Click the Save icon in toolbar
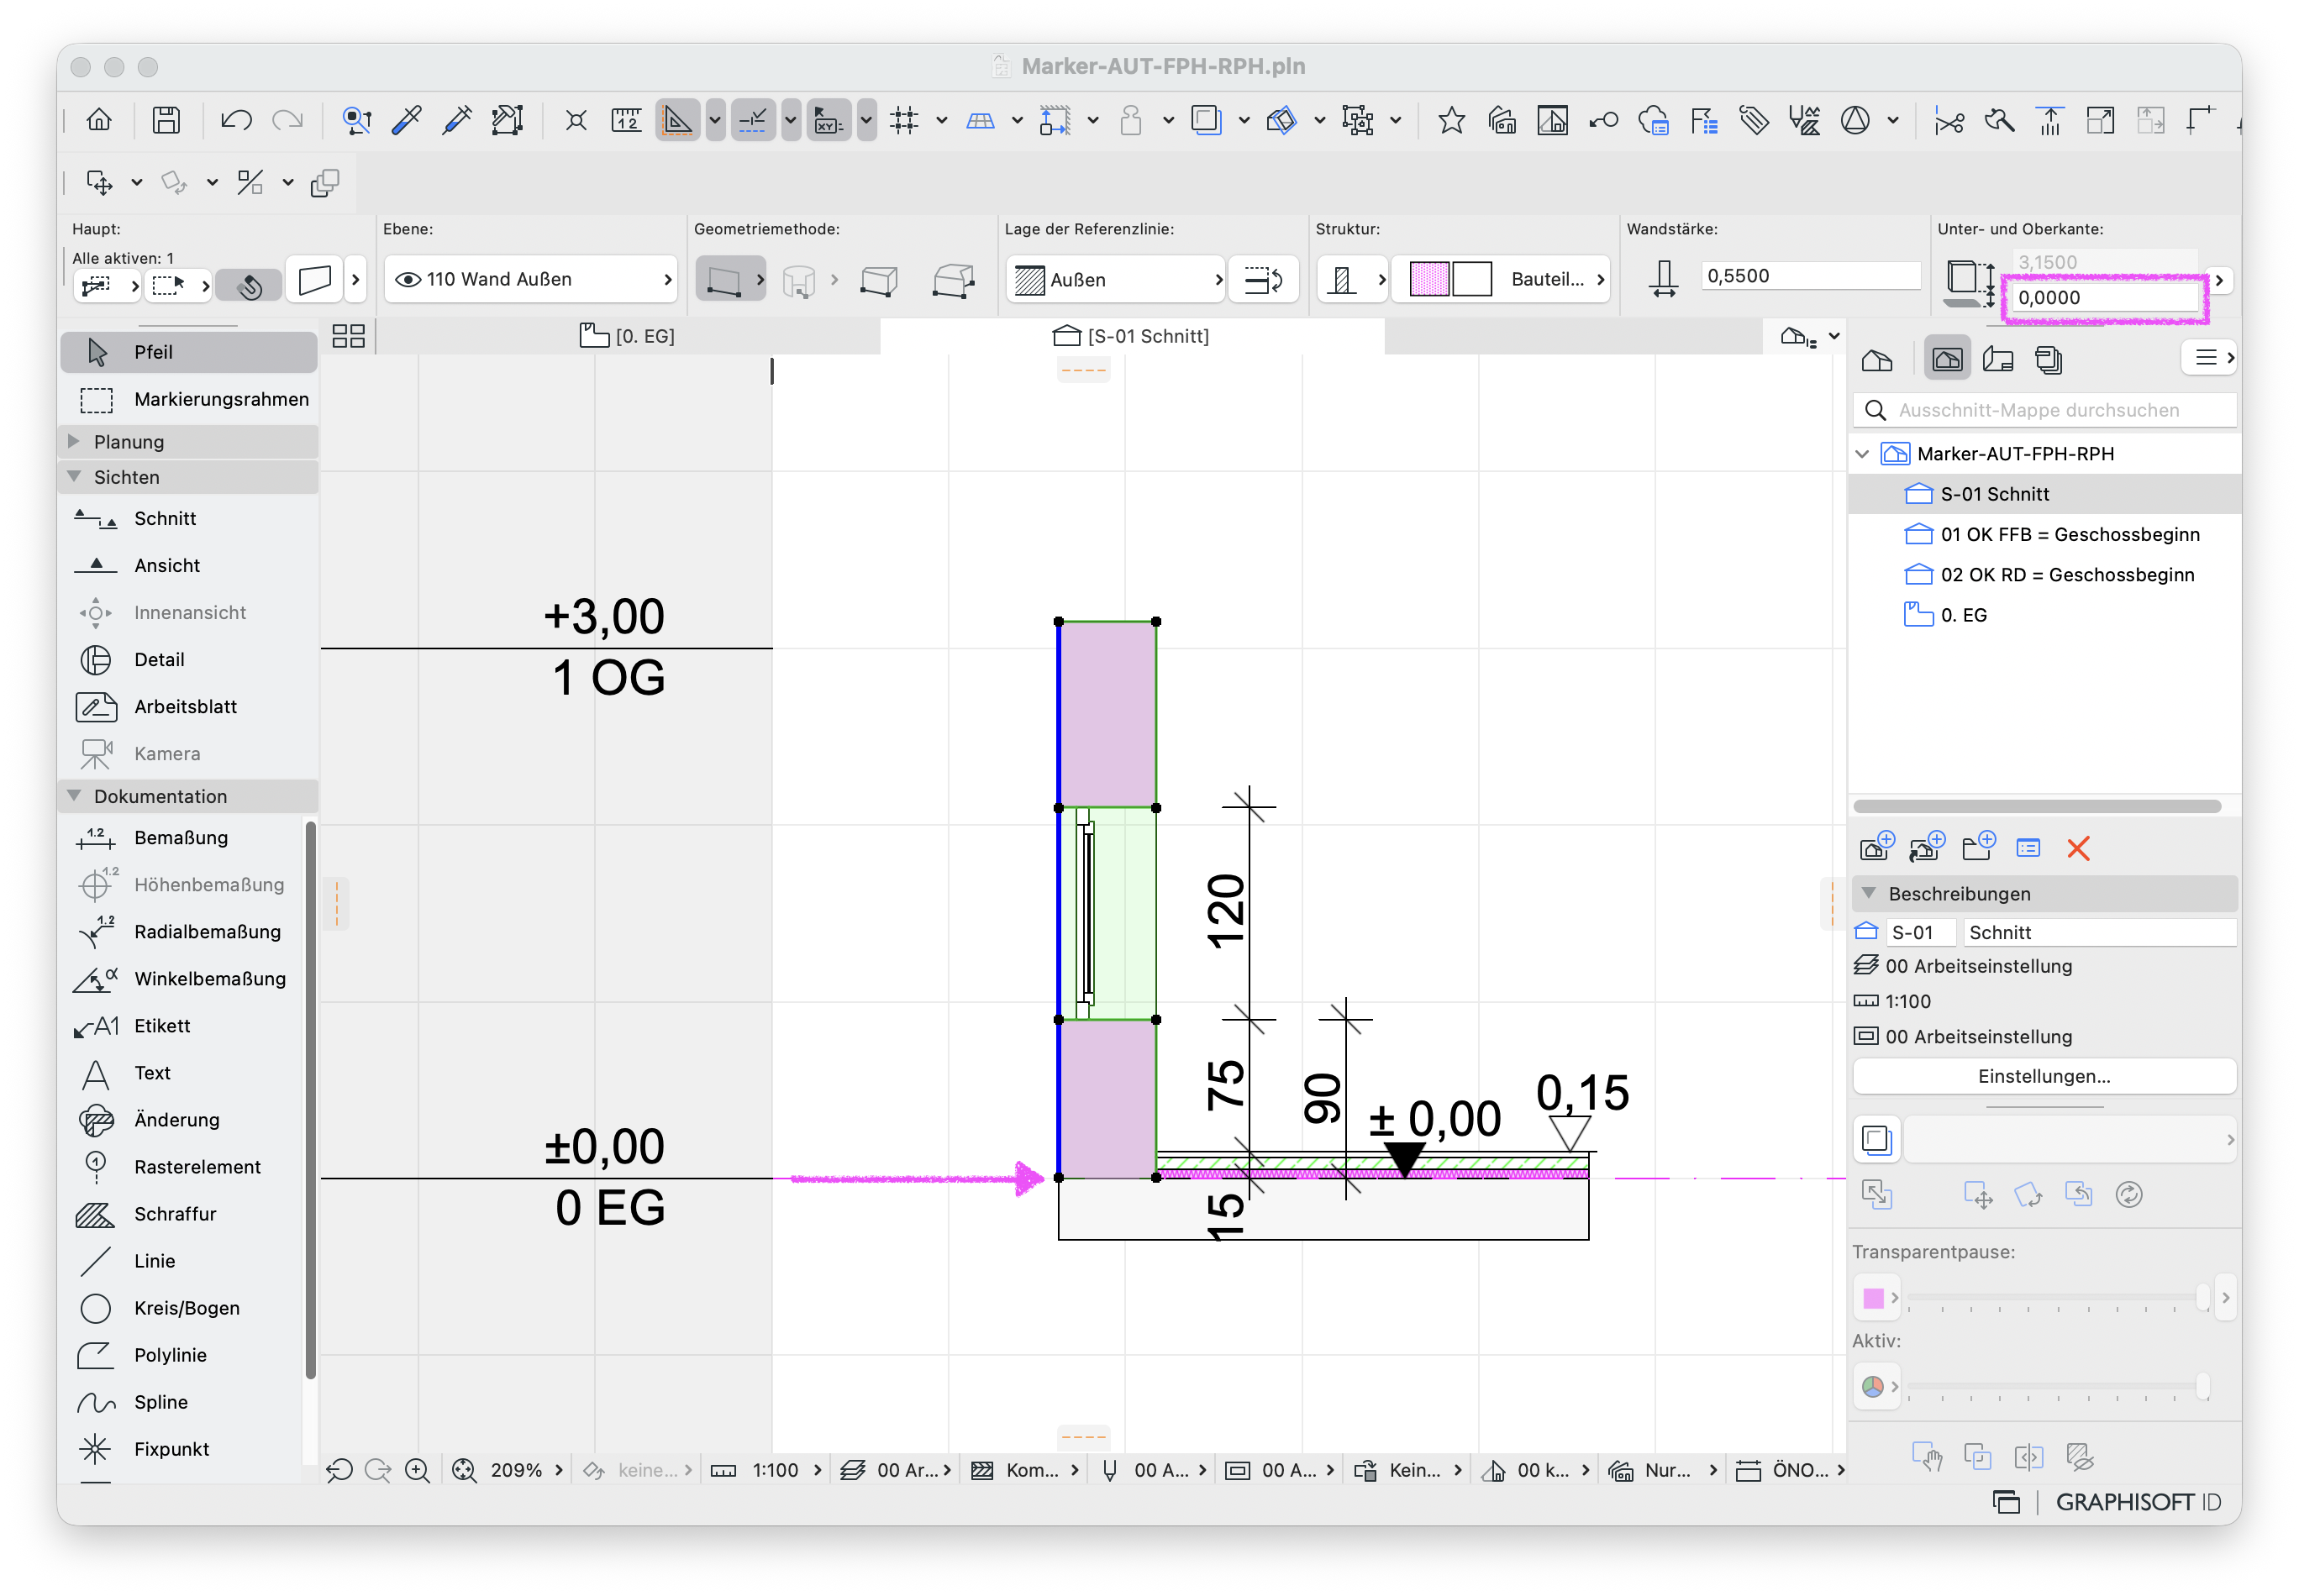Viewport: 2299px width, 1596px height. coord(166,121)
